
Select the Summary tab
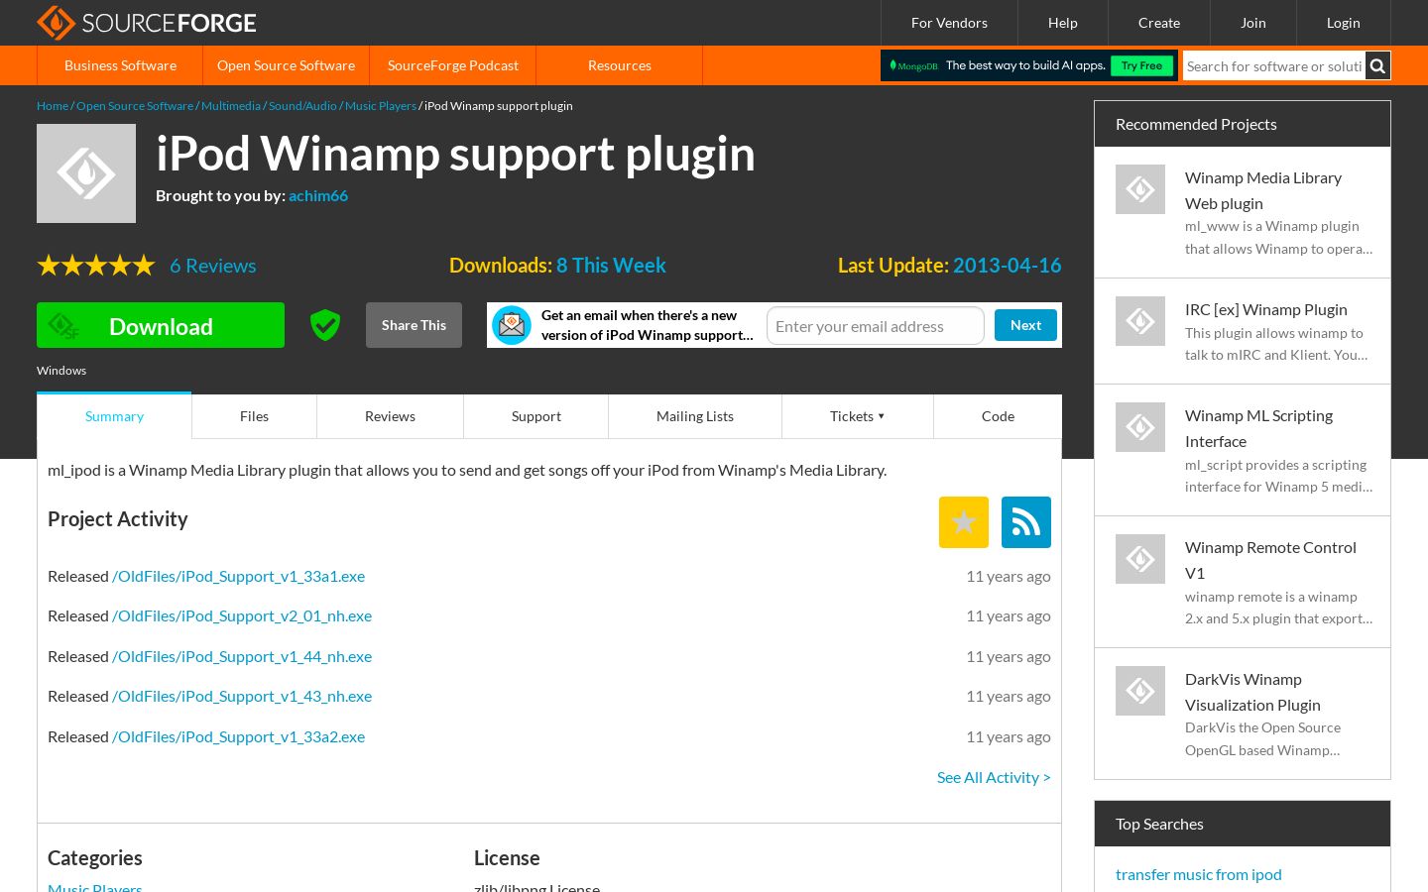tap(114, 416)
